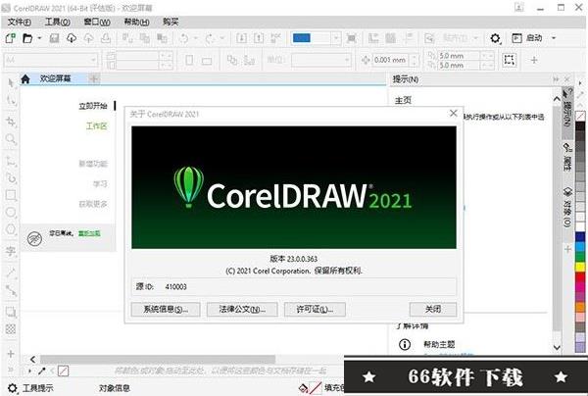
Task: Click the 系统信息(S)... button
Action: coord(166,310)
